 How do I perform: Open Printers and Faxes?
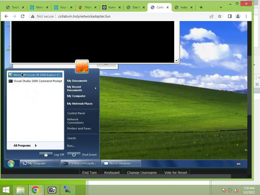coord(79,128)
